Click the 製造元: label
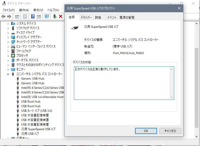Viewport: 200px width, 146px height. [89, 46]
